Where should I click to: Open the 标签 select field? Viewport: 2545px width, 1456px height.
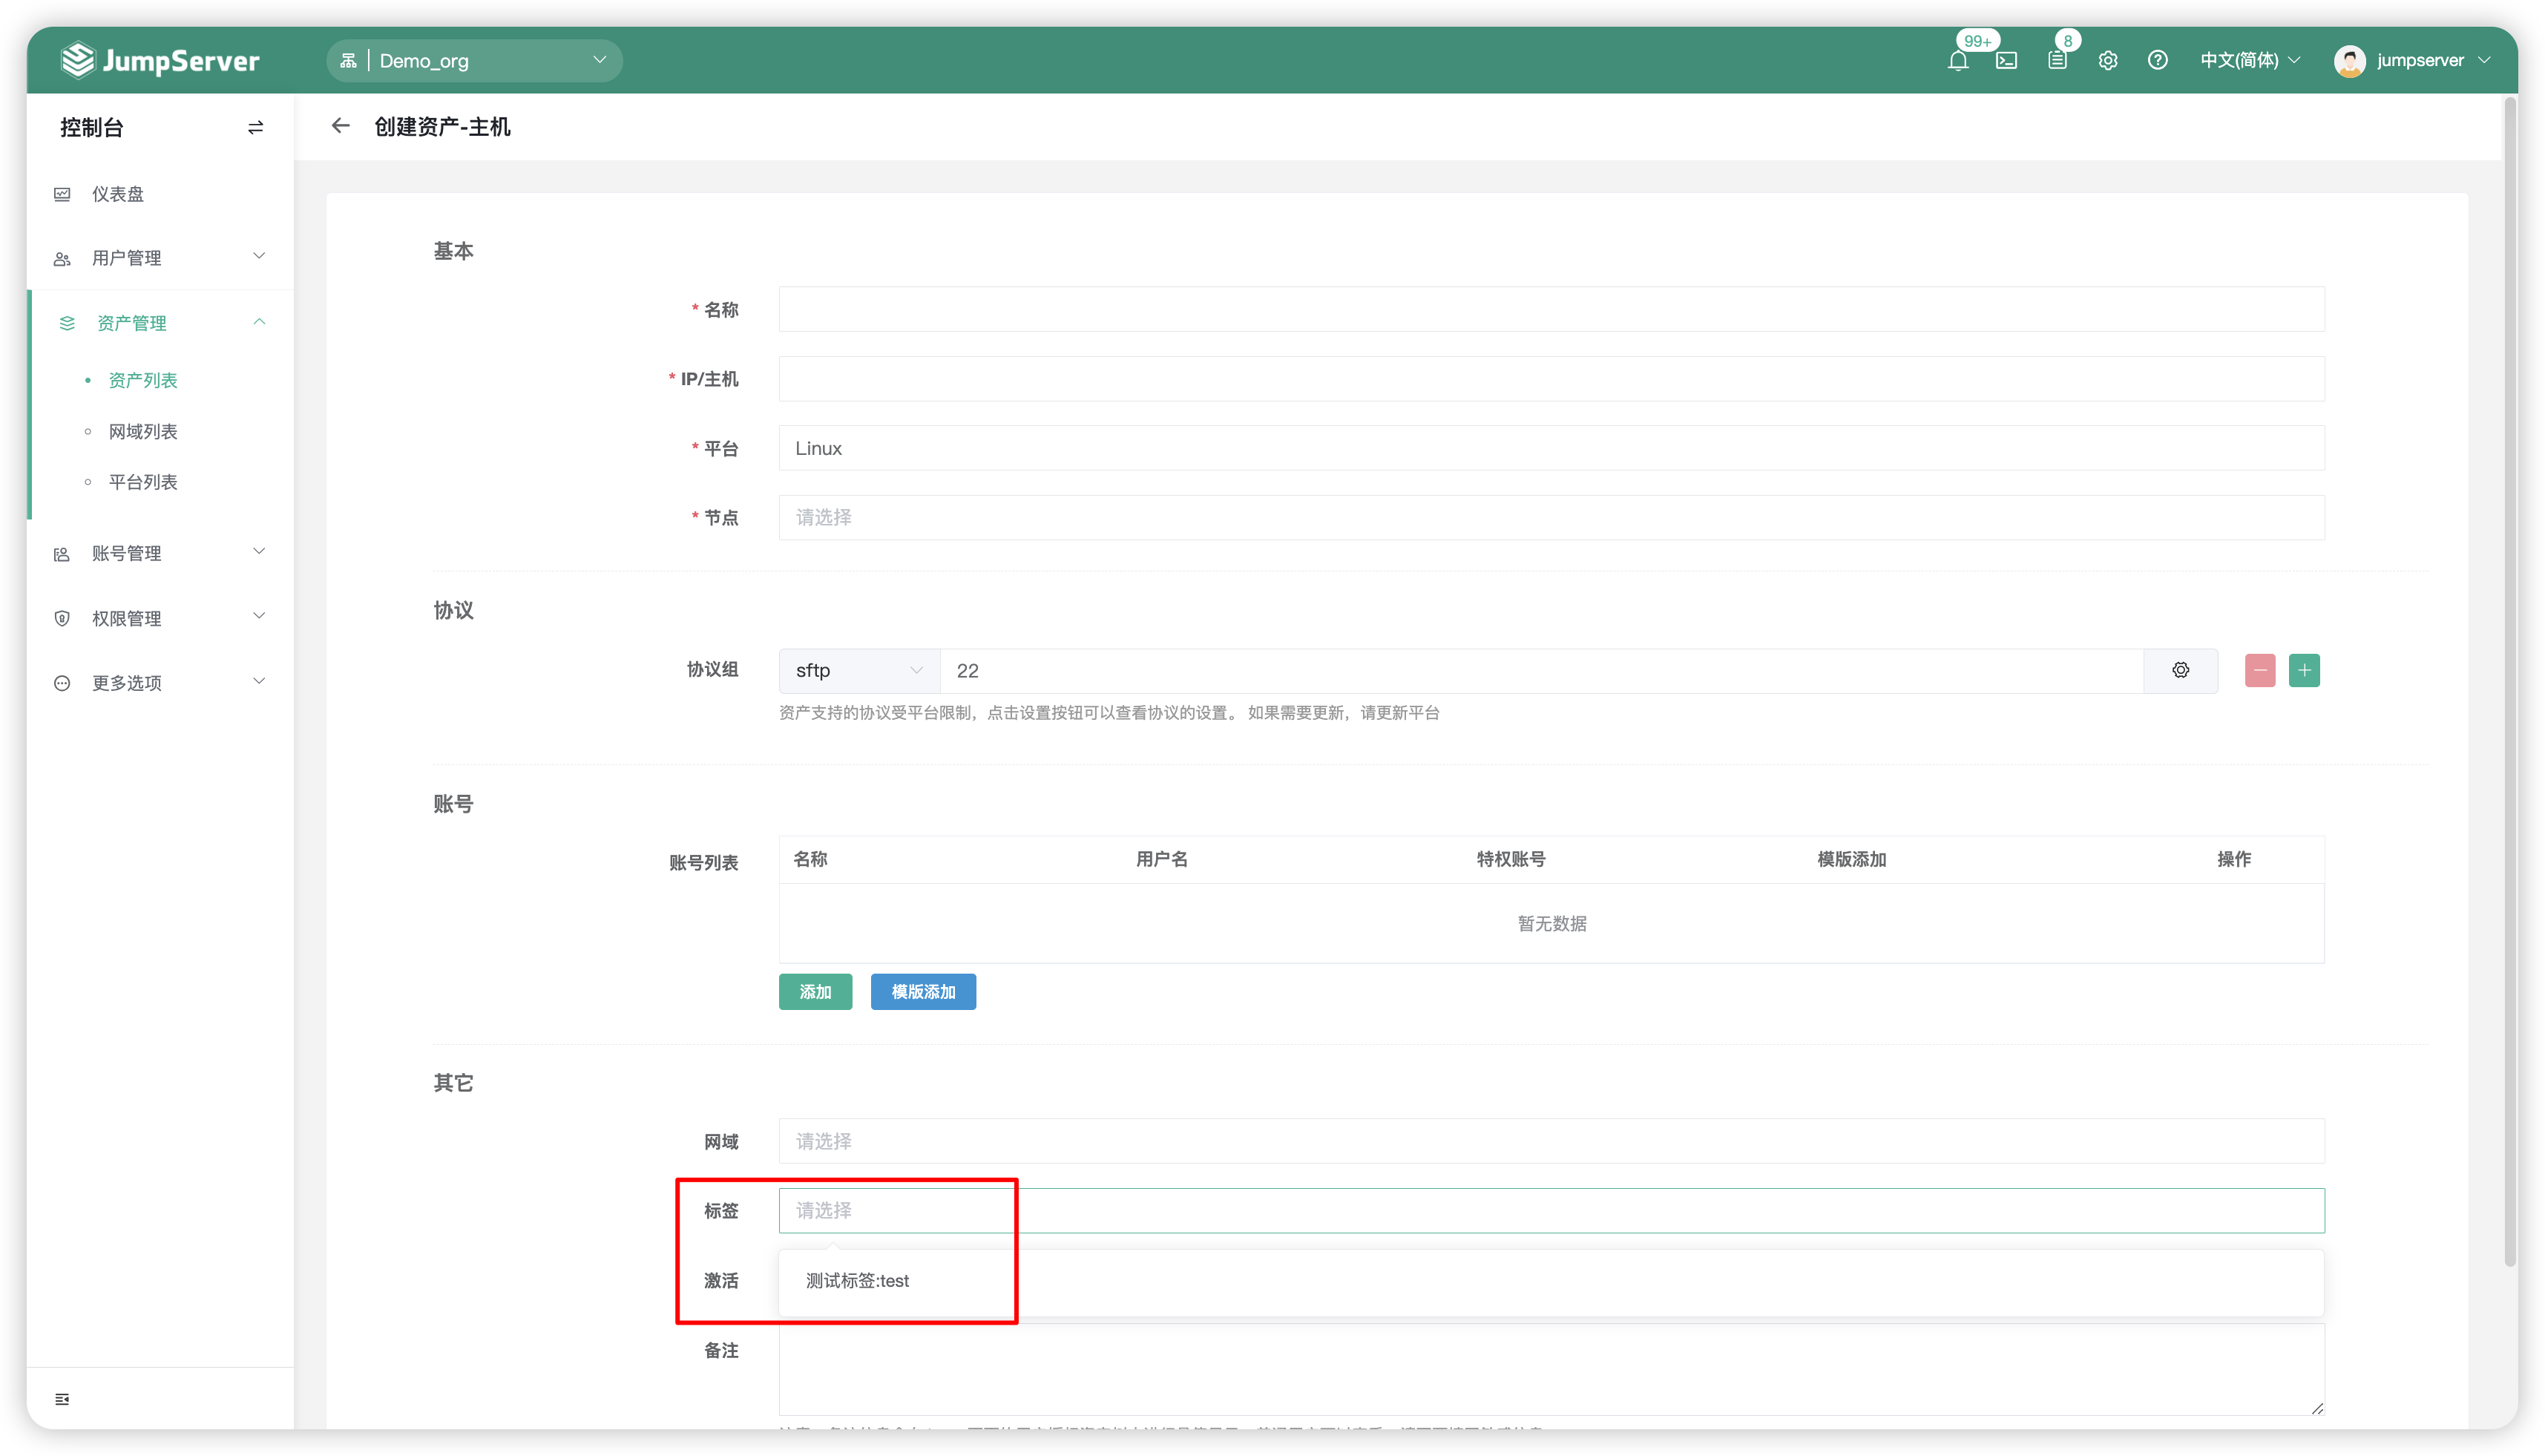click(1551, 1210)
